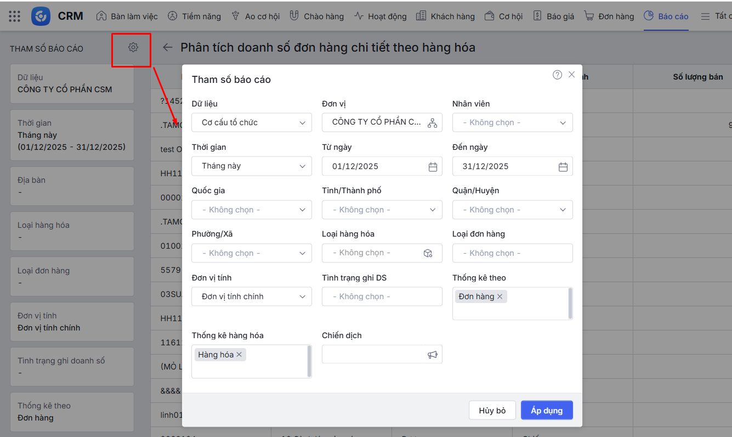Viewport: 732px width, 437px height.
Task: Open the organization tree picker in Đơn vị
Action: pos(432,123)
